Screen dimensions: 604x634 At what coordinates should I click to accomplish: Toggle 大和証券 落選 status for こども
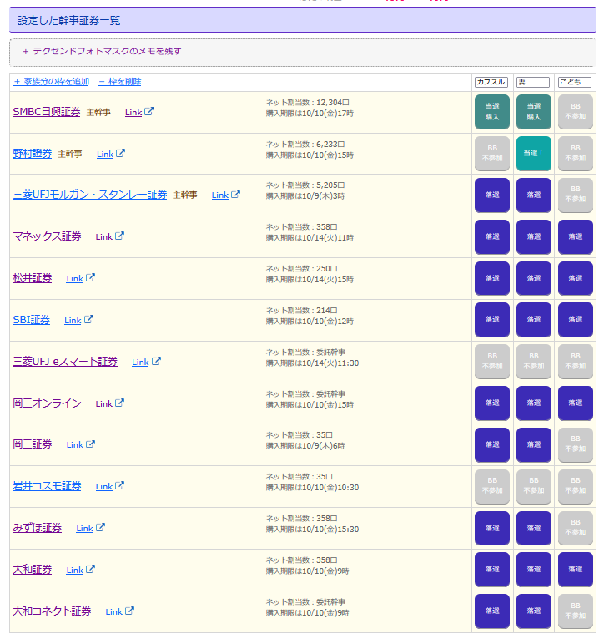576,570
